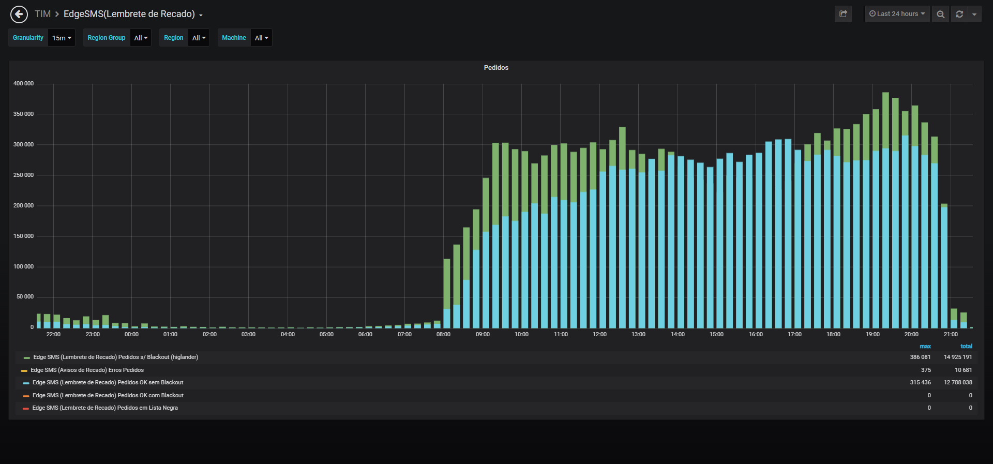Click the Region Group variable label

pos(107,38)
